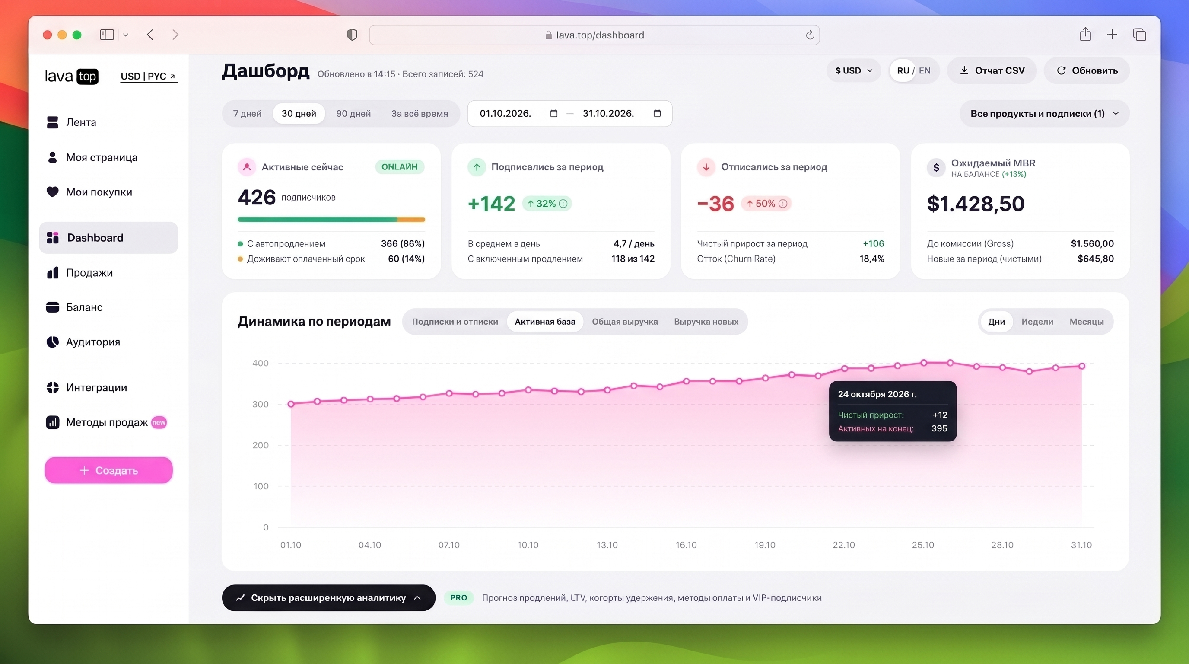Click the pink Создать button

point(108,470)
